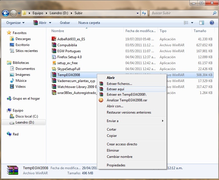The image size is (219, 180).
Task: Click the search magnifier icon
Action: click(x=214, y=13)
